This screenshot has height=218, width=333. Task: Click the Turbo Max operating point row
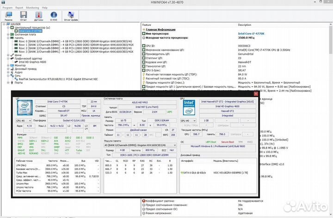pos(57,173)
